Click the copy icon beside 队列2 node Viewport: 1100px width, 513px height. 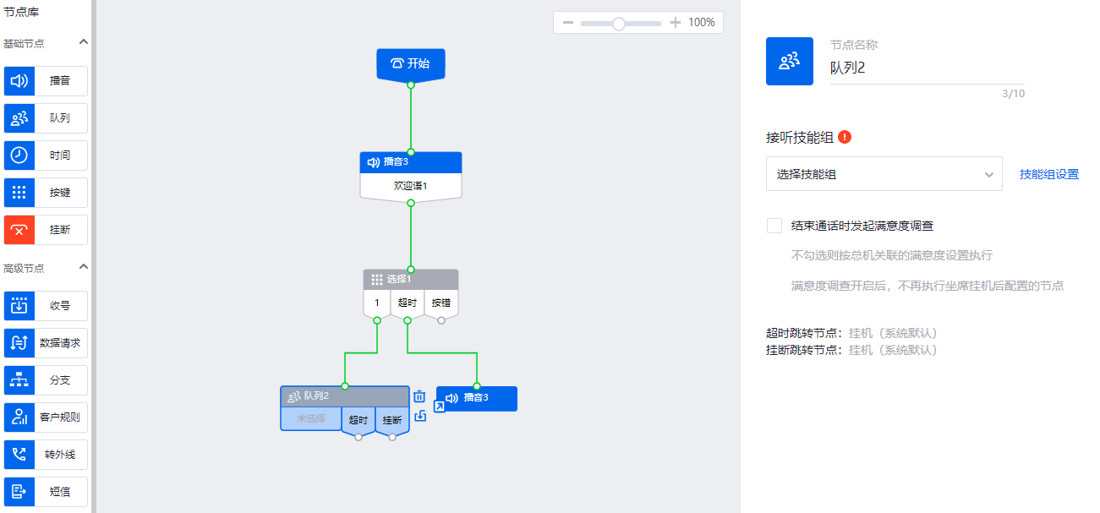[x=419, y=416]
